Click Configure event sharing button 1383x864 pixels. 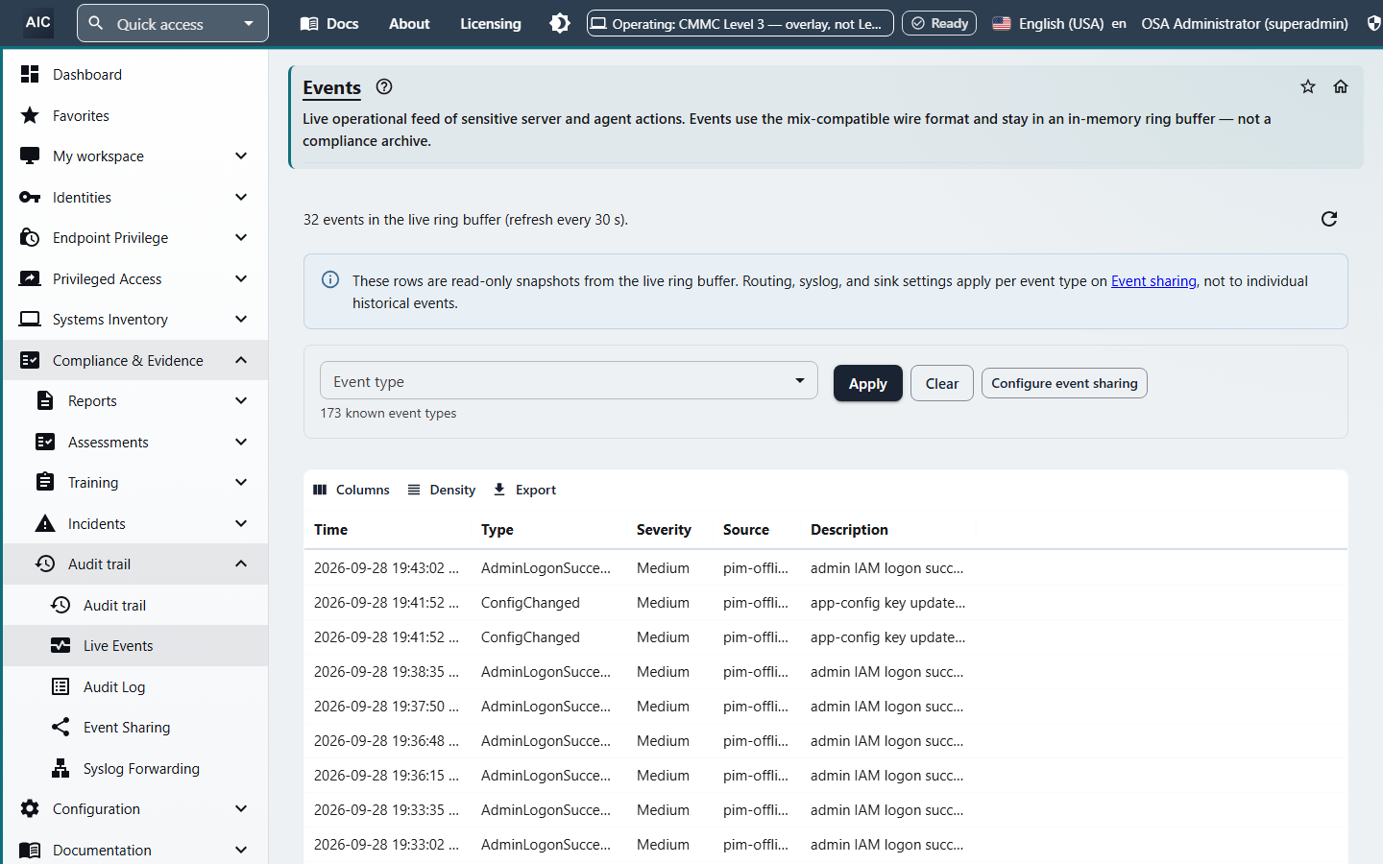point(1064,383)
